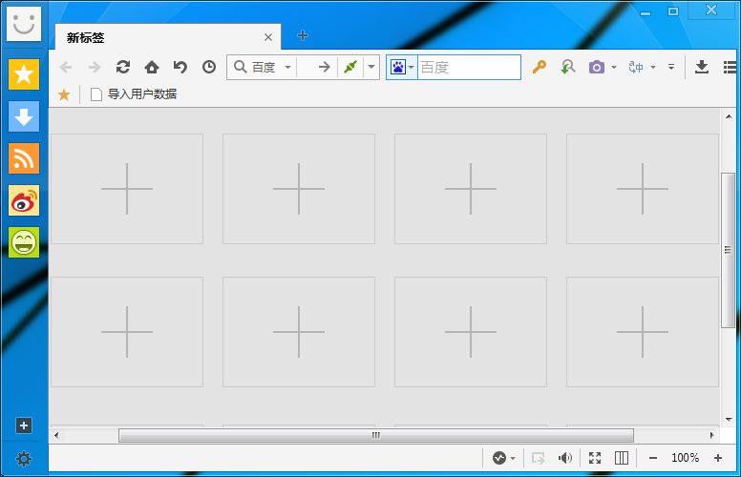Click the vertical scrollbar thumb
The height and width of the screenshot is (477, 741).
[728, 250]
